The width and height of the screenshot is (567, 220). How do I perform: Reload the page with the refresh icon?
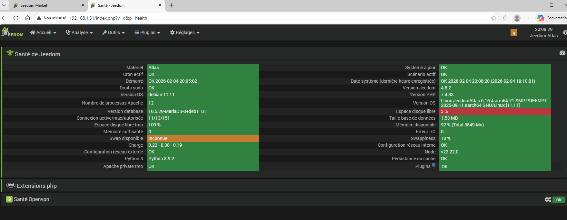16,18
